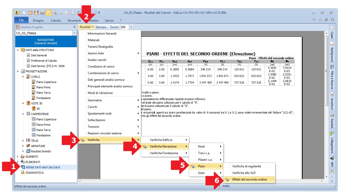The width and height of the screenshot is (340, 194).
Task: Open the Filtro e Ricerca side panel
Action: (x=332, y=76)
